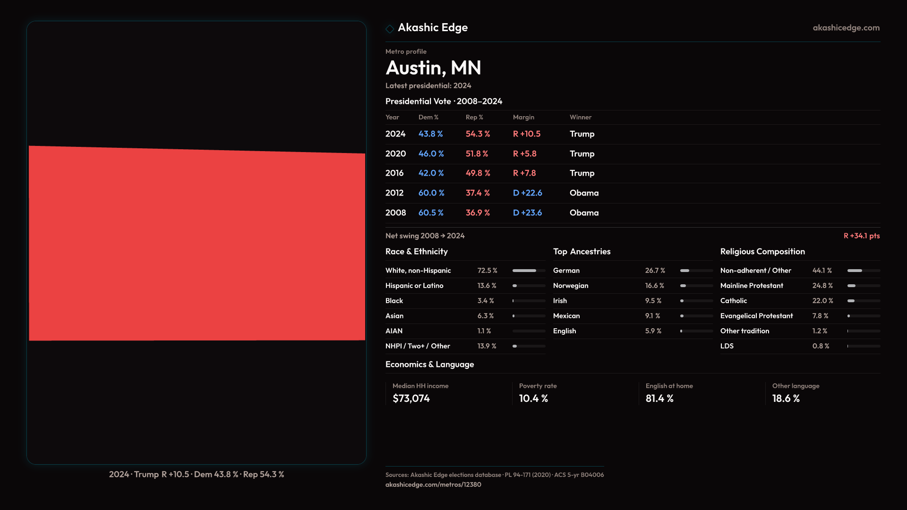Click the map caption showing Trump R +10.5
This screenshot has width=907, height=510.
[x=197, y=474]
